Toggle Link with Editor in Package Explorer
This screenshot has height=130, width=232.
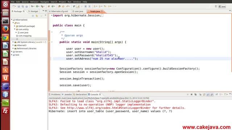coord(37,16)
